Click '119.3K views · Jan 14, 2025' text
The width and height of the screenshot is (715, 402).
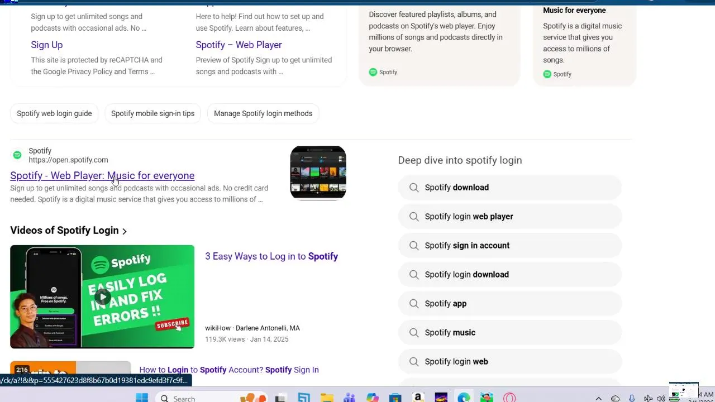click(246, 339)
